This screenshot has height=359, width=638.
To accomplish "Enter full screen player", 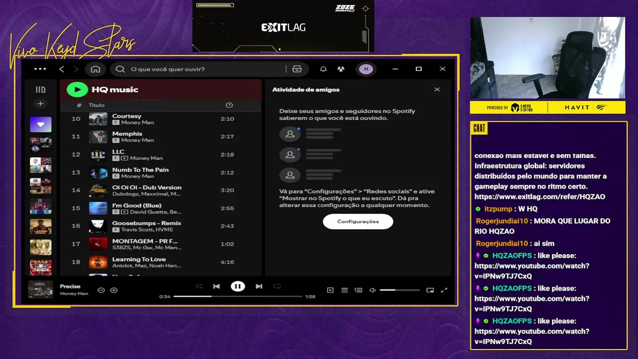I will [x=444, y=290].
